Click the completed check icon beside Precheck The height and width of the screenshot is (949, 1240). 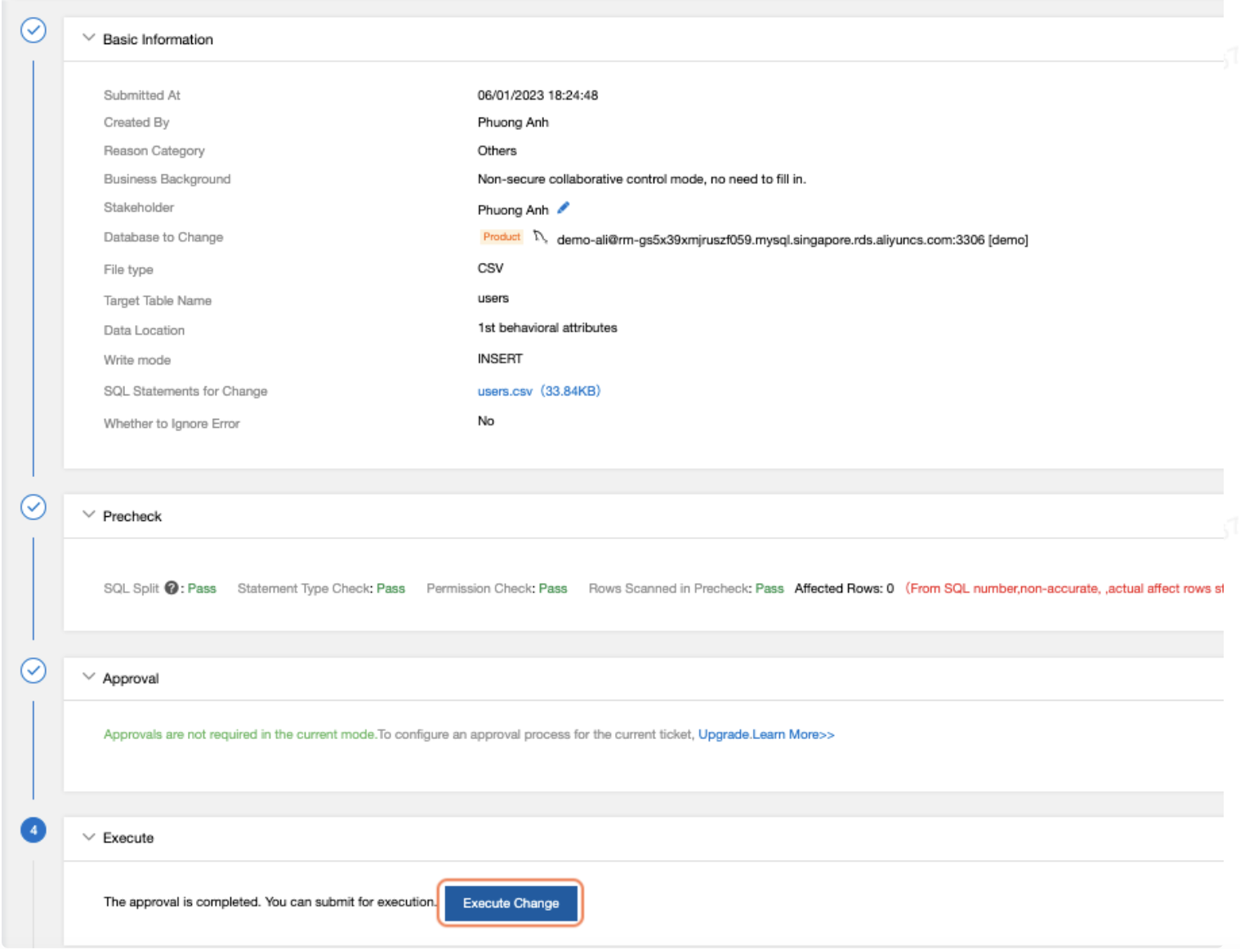pyautogui.click(x=32, y=506)
